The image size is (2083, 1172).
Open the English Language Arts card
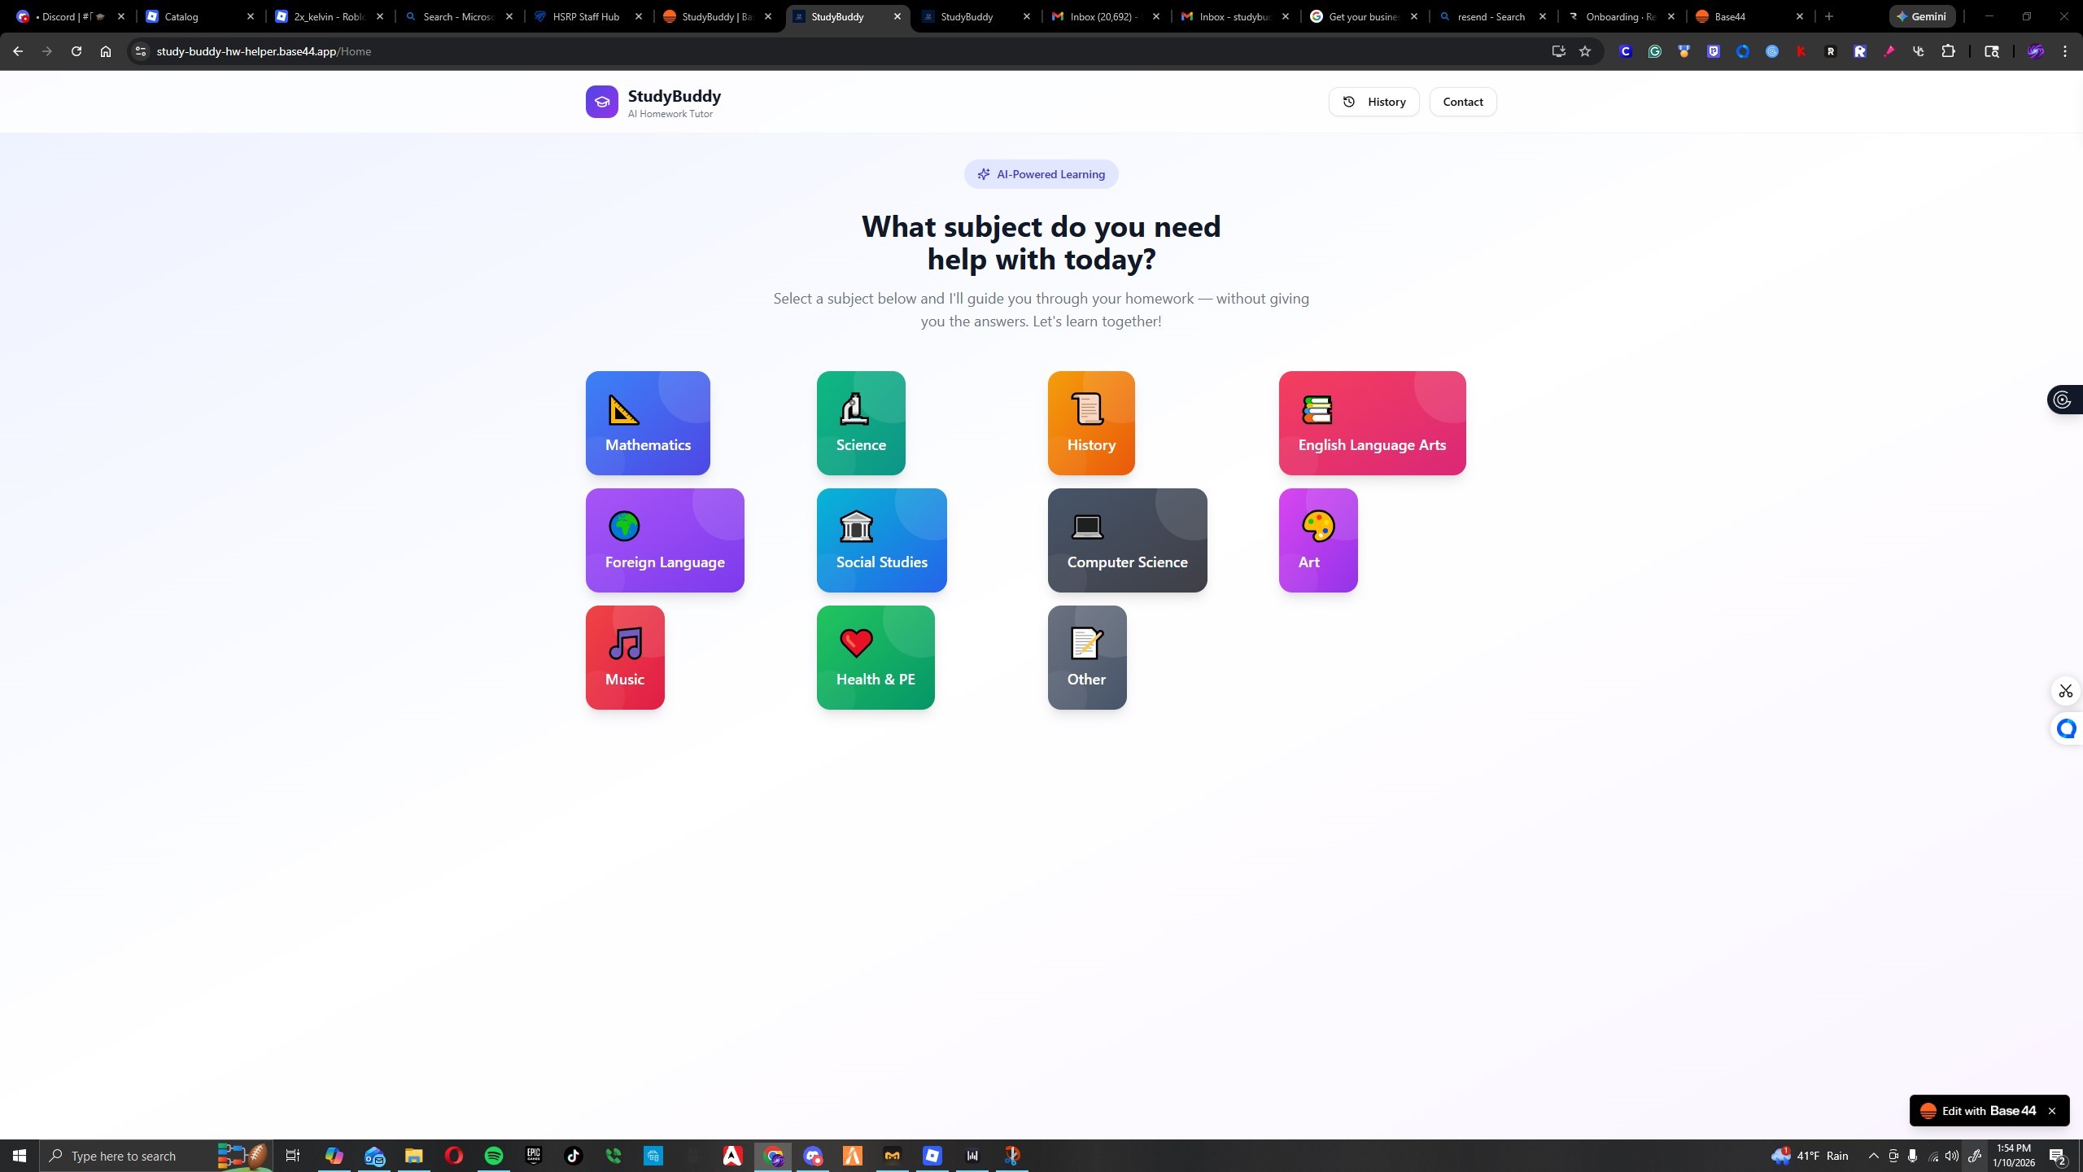[1372, 423]
